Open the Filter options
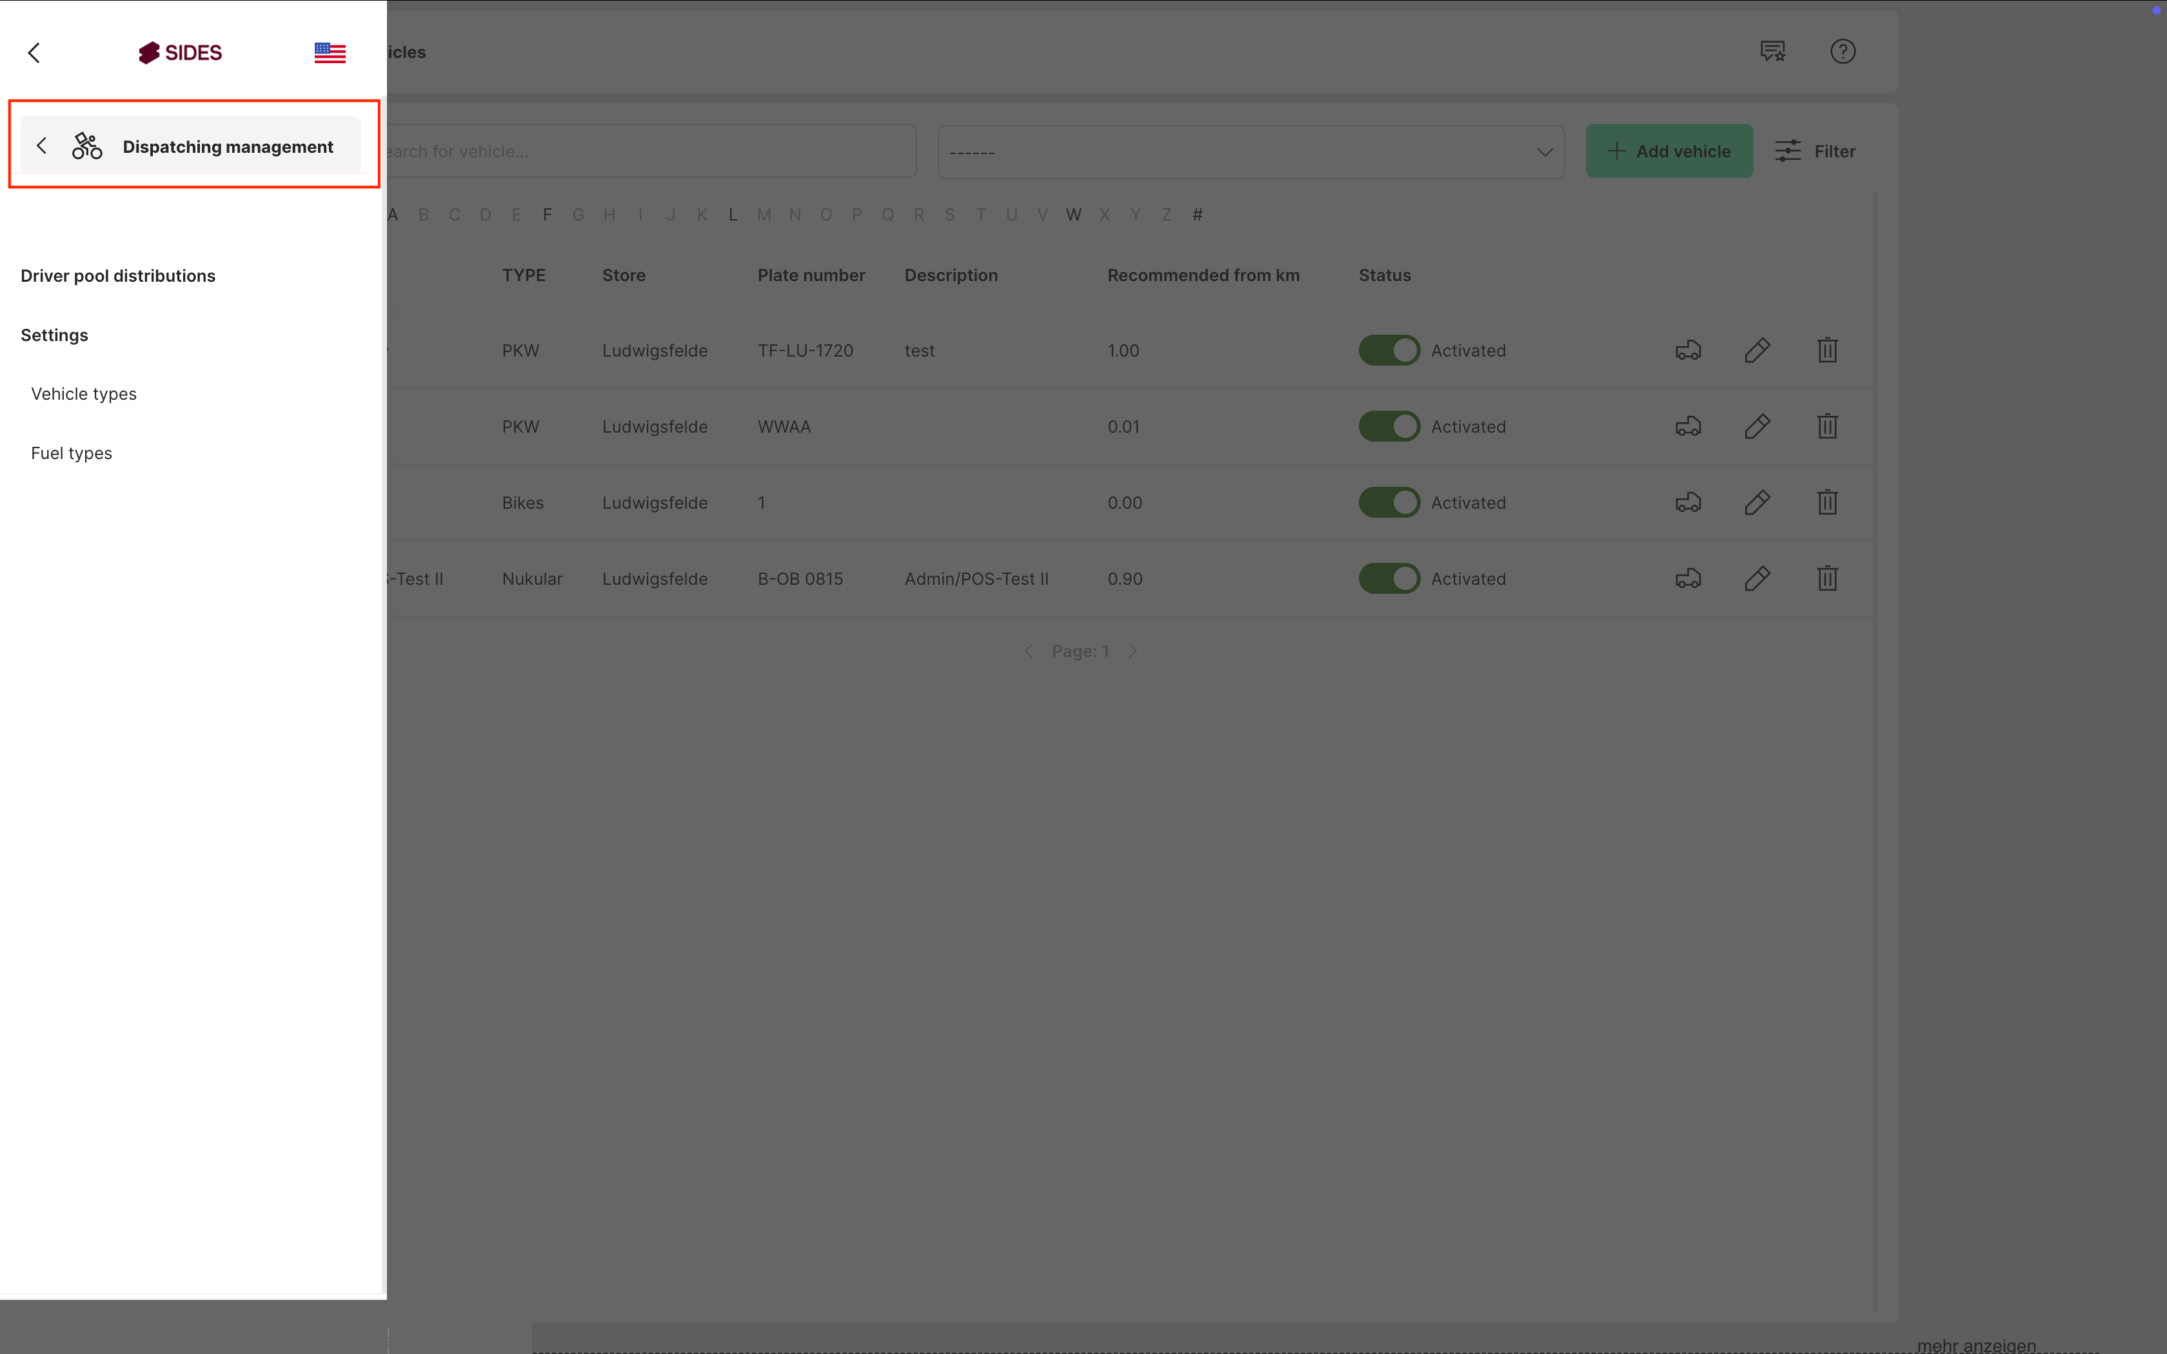Viewport: 2167px width, 1354px height. point(1815,152)
